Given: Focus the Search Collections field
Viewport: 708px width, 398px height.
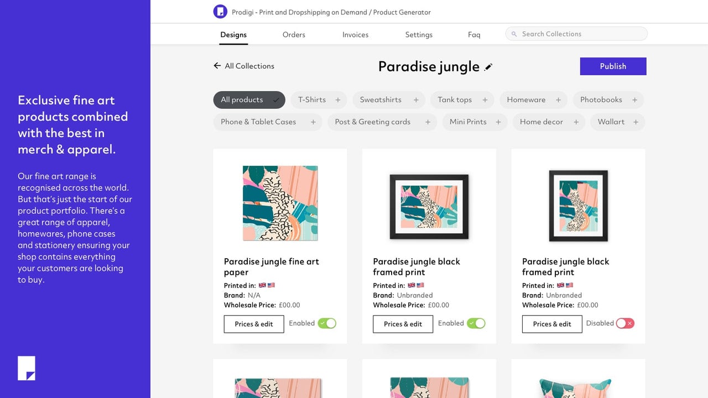Looking at the screenshot, I should 576,34.
